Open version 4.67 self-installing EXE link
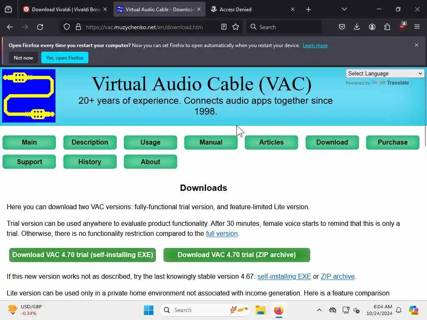The image size is (427, 320). pos(284,277)
